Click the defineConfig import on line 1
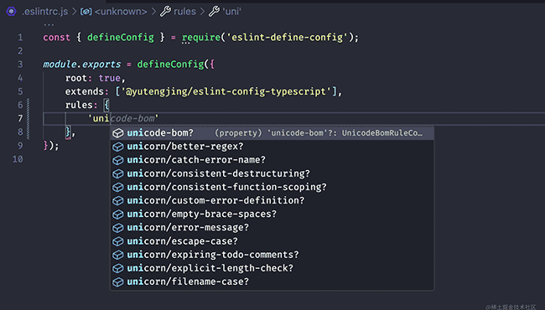Viewport: 545px width, 310px height. tap(120, 38)
